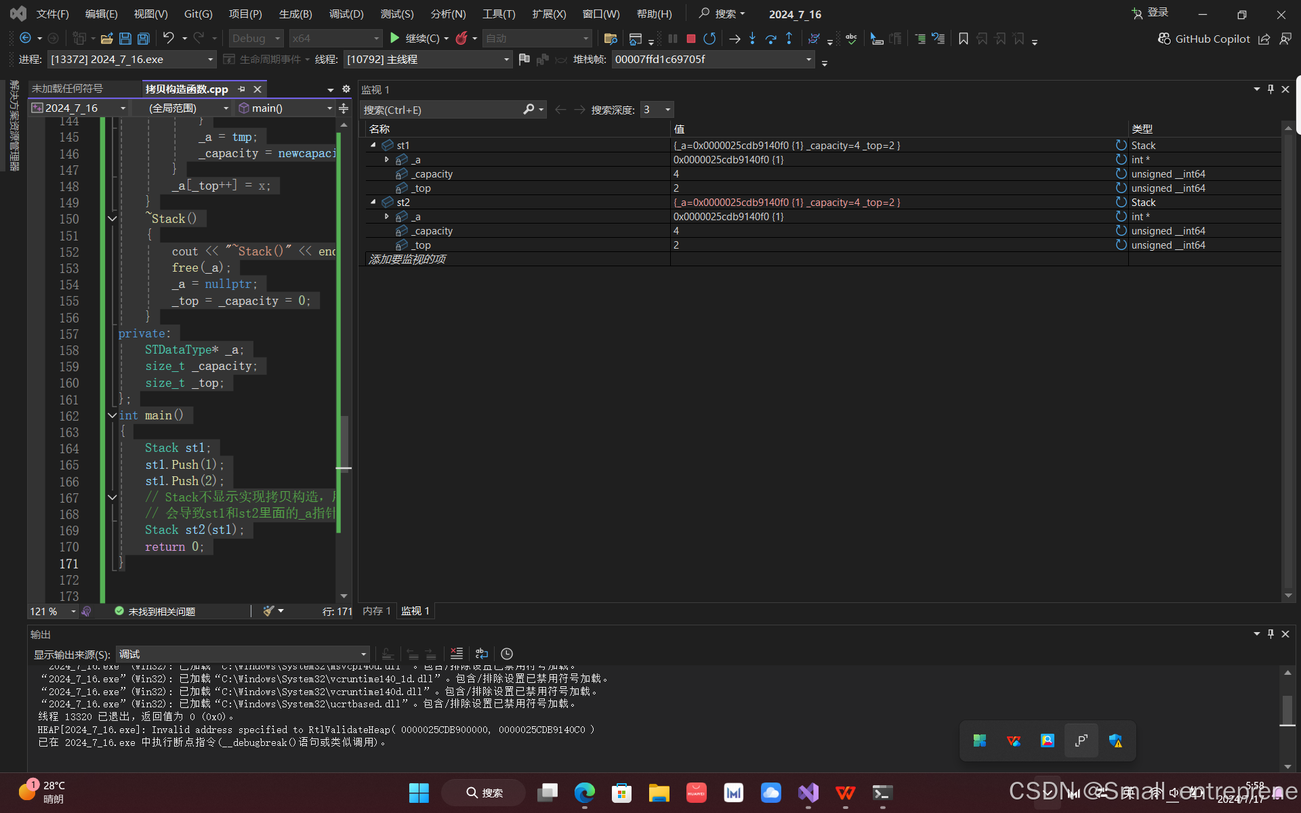Step out of the current function
The width and height of the screenshot is (1301, 813).
pyautogui.click(x=789, y=39)
